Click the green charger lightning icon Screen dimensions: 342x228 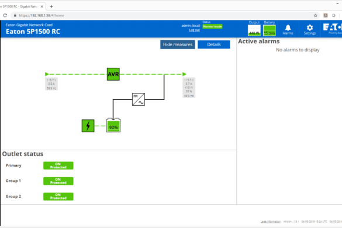[x=88, y=126]
